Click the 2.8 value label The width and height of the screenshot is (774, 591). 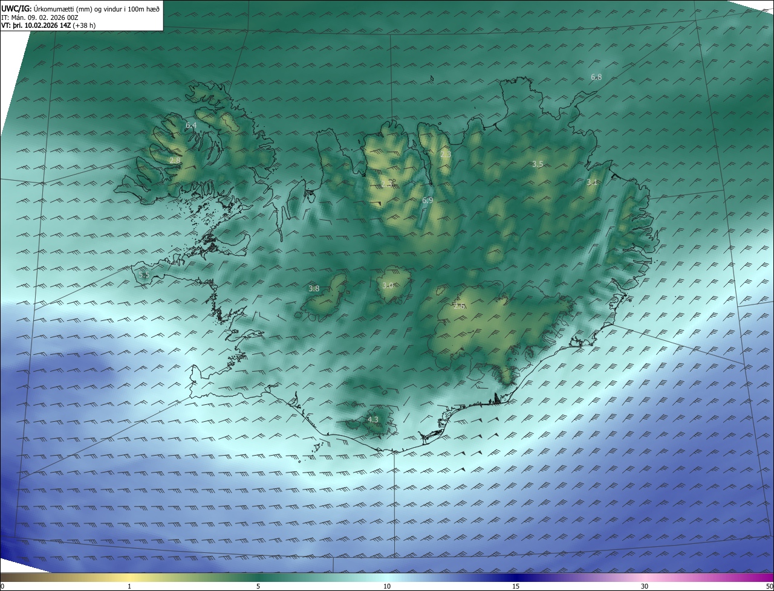(175, 160)
